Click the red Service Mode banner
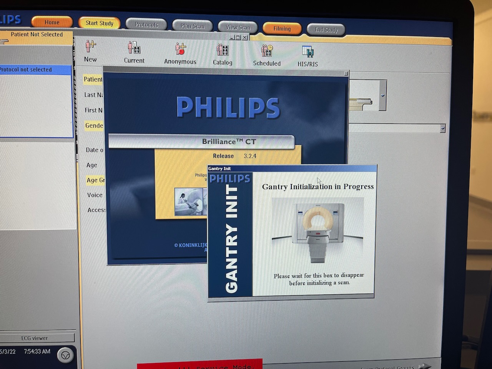 200,364
